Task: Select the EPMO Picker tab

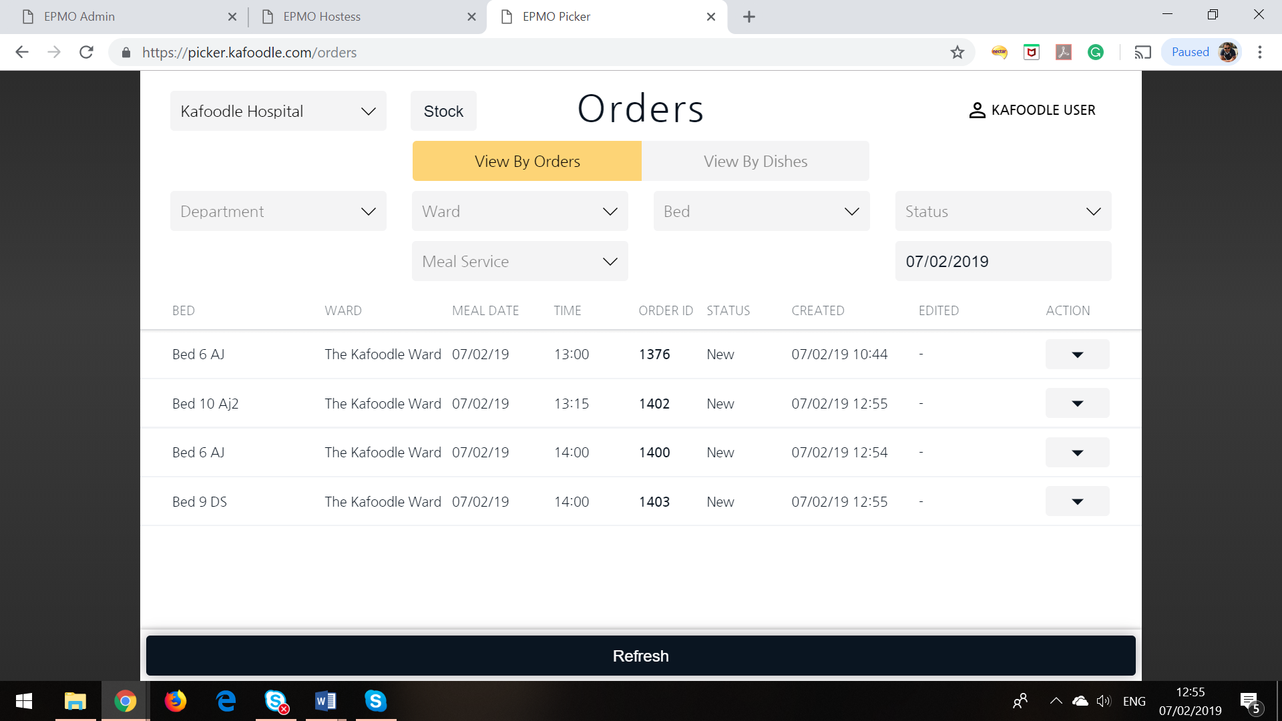Action: point(608,17)
